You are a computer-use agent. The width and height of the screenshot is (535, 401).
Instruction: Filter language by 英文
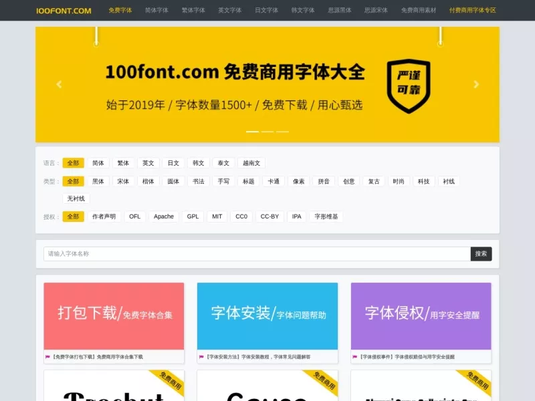click(148, 163)
